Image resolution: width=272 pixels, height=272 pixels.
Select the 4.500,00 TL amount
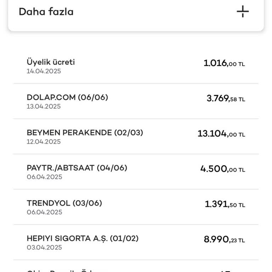pyautogui.click(x=222, y=169)
